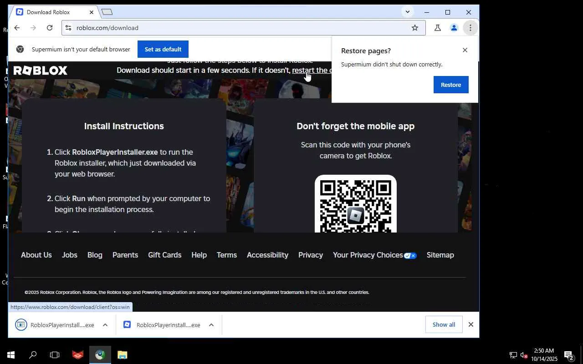Expand options for the first downloaded installer
Image resolution: width=583 pixels, height=364 pixels.
105,325
